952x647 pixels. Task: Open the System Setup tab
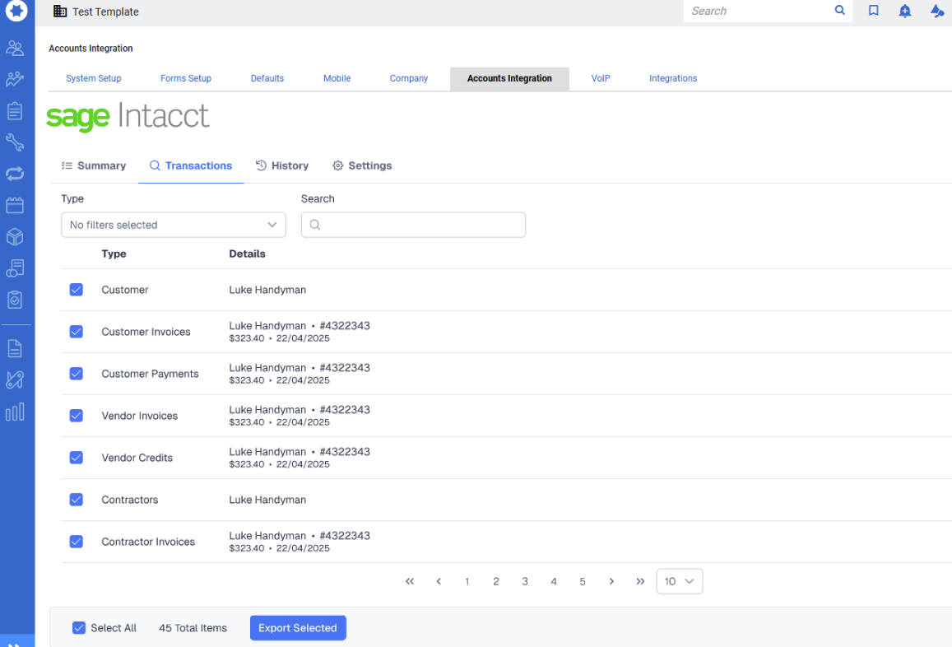[x=94, y=78]
